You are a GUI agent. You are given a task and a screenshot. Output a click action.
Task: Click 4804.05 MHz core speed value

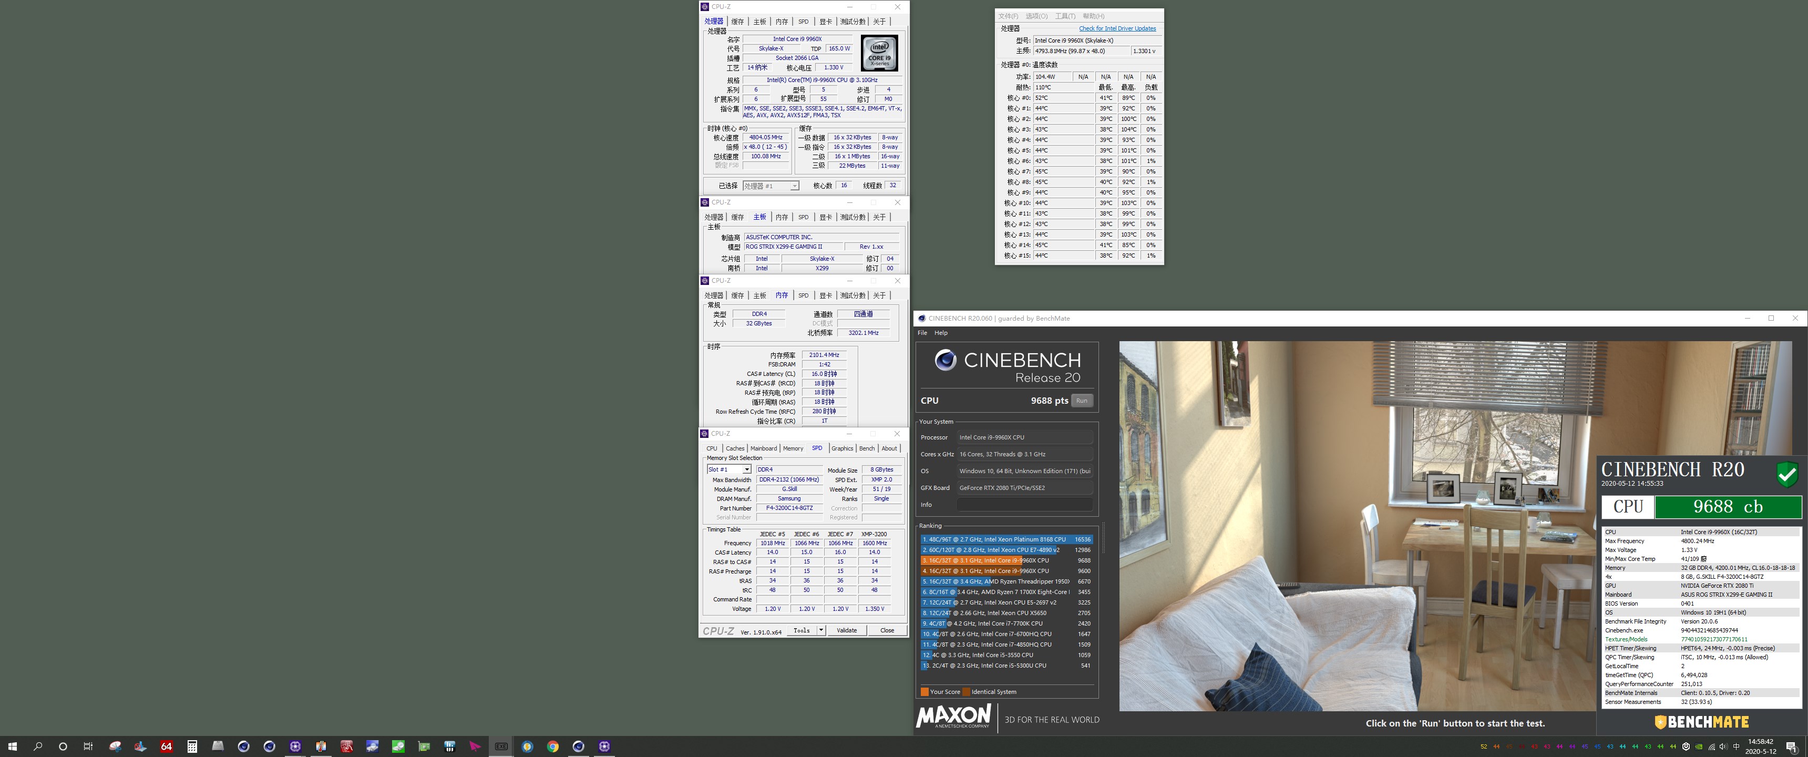click(766, 138)
